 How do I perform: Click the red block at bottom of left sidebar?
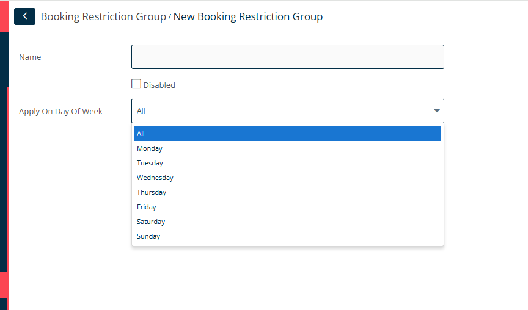[4, 284]
